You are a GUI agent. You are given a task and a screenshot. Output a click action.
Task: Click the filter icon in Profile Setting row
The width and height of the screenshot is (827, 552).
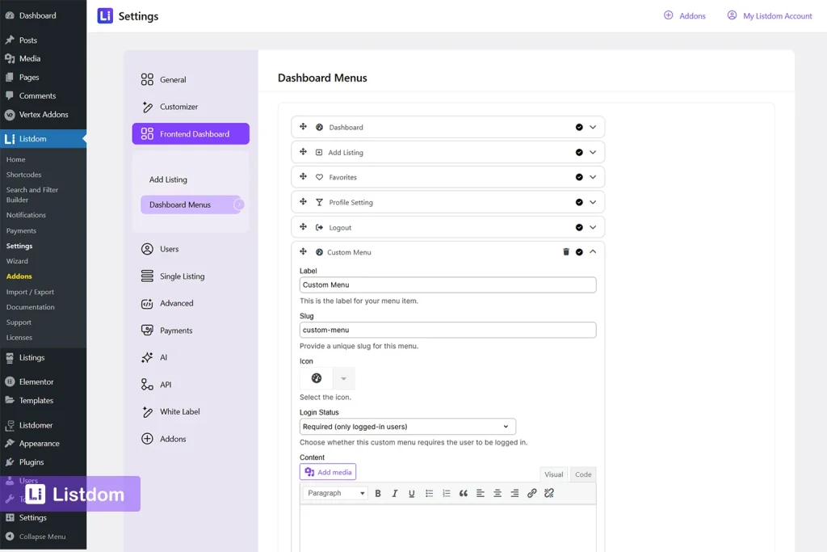(319, 202)
